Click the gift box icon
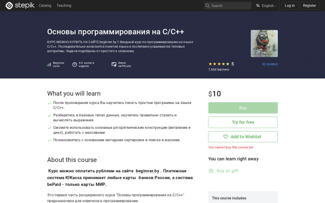This screenshot has width=325, height=203. [x=211, y=171]
